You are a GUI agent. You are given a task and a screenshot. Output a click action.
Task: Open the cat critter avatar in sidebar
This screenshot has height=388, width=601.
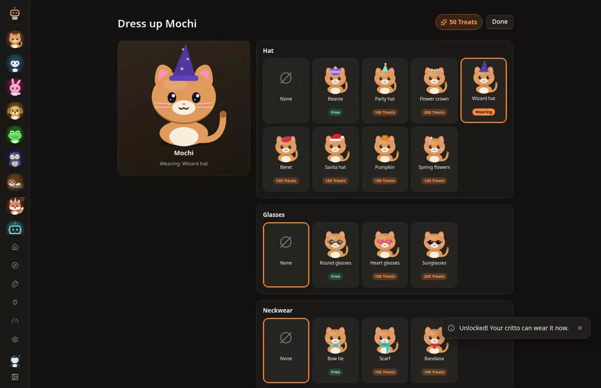point(15,39)
